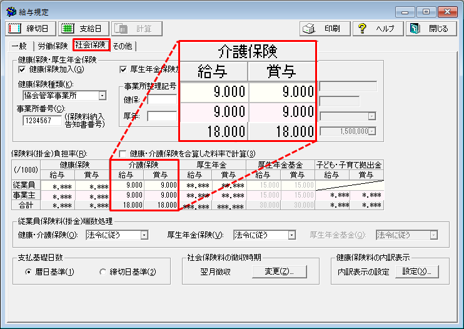Screen dimensions: 464x329
Task: Click the 支給日 calendar toolbar button
Action: point(84,29)
